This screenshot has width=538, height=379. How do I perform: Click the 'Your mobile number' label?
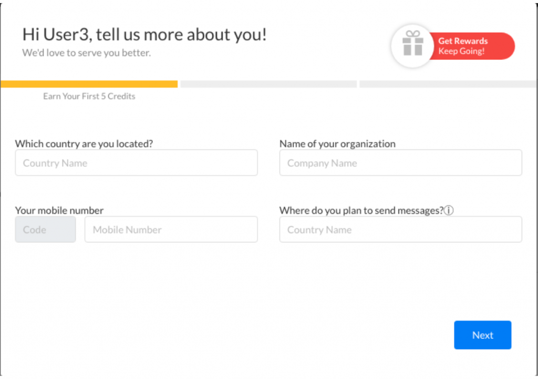[x=59, y=210]
